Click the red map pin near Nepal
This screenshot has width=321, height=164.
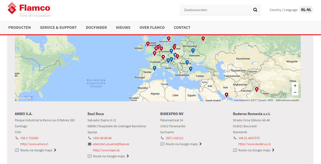point(256,89)
